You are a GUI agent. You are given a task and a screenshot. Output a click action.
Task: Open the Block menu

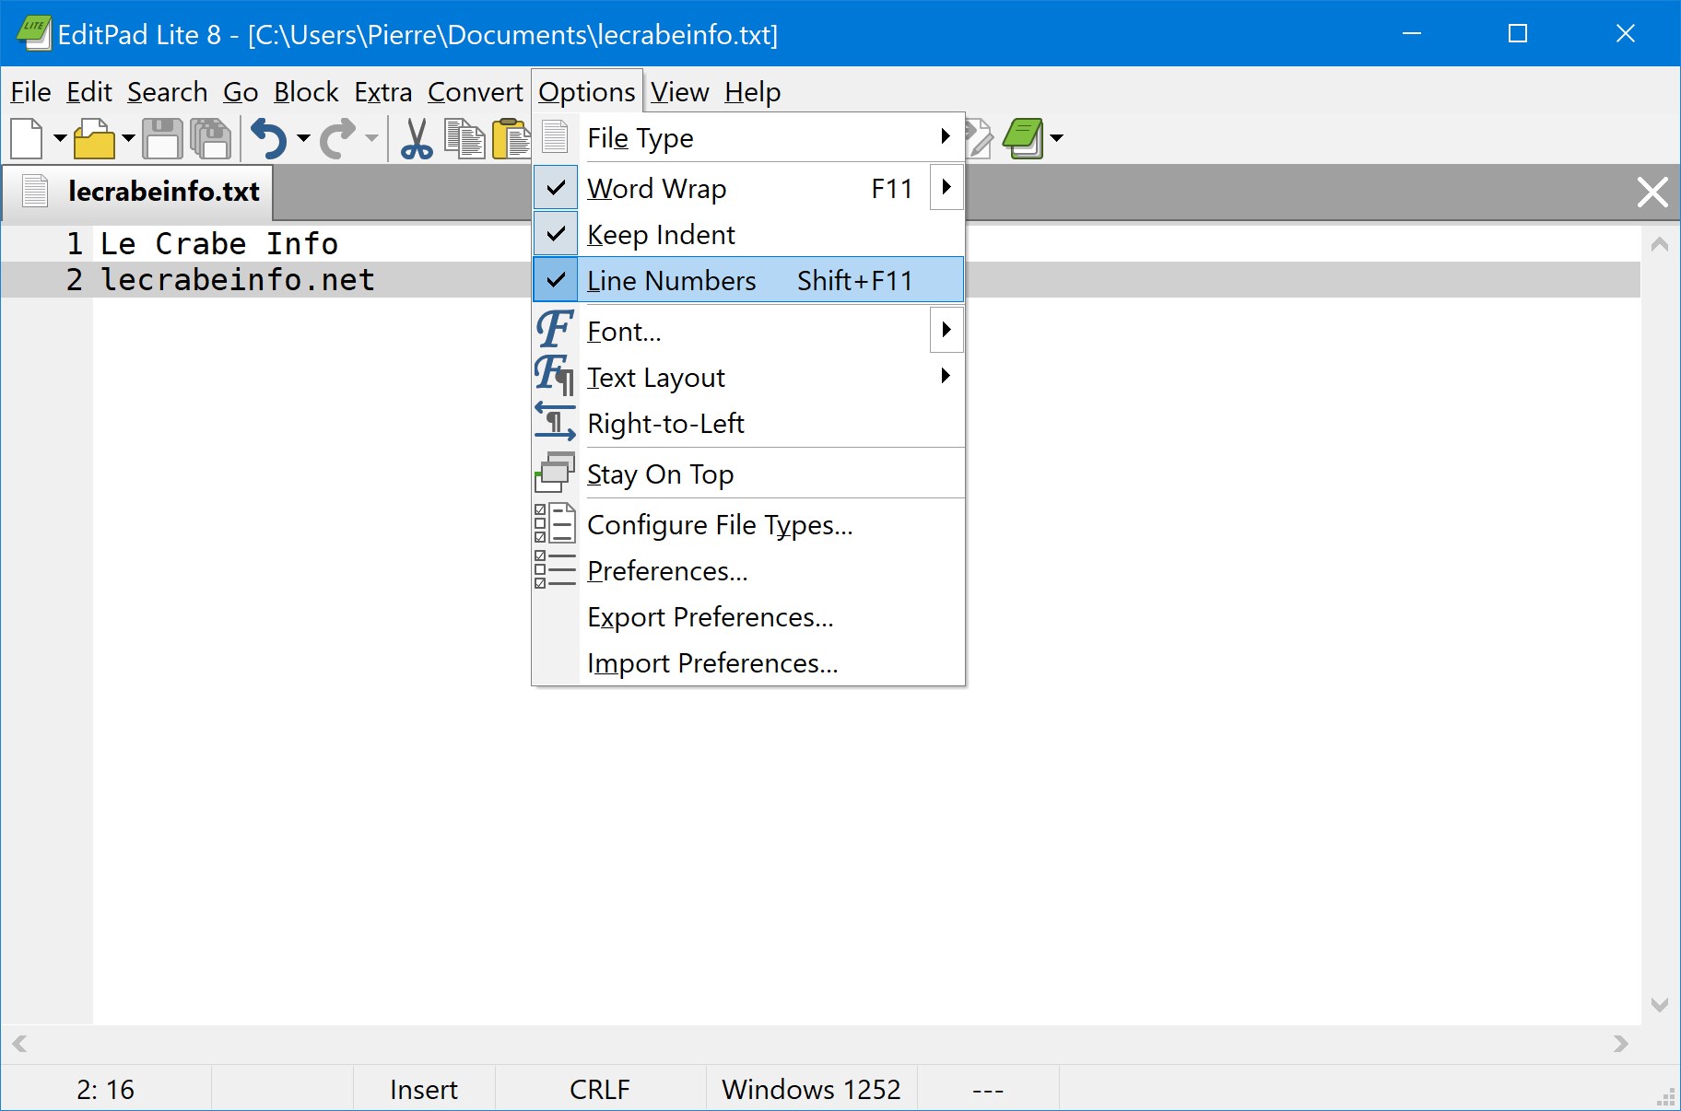point(307,92)
